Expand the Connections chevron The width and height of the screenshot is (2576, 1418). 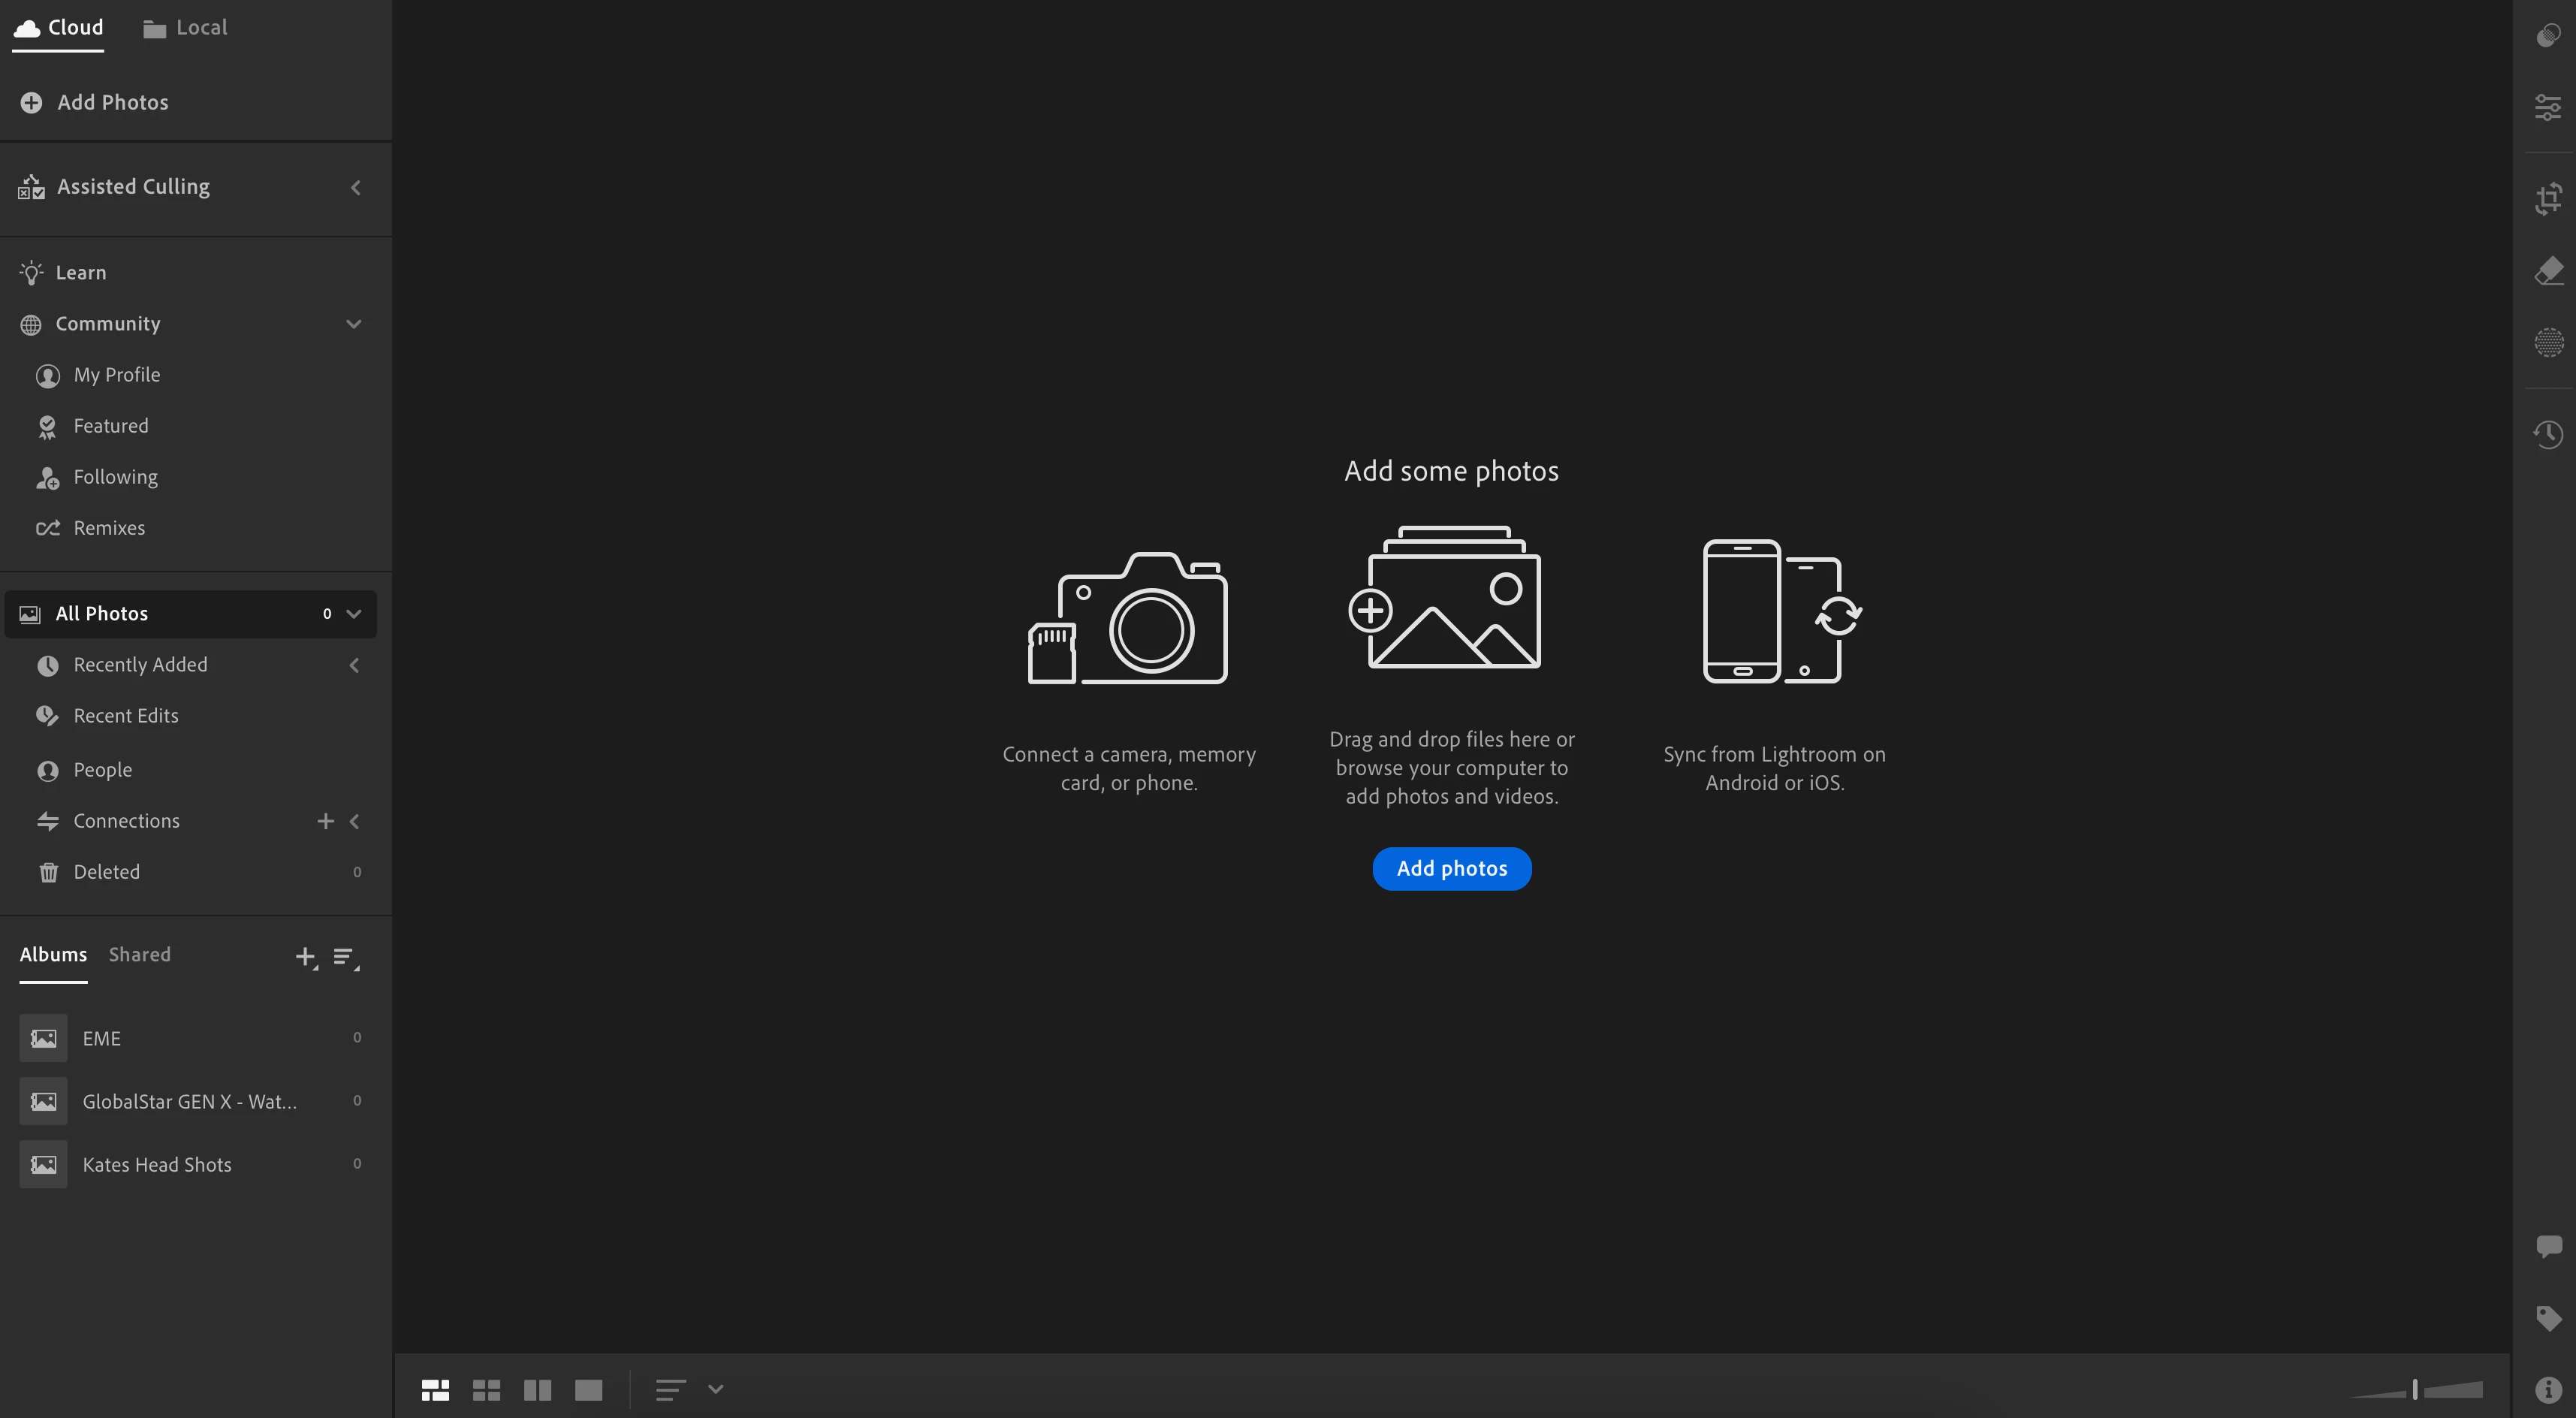(354, 821)
